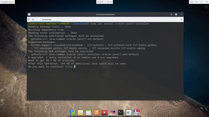Add a new terminal tab with plus icon
209x117 pixels.
point(29,19)
